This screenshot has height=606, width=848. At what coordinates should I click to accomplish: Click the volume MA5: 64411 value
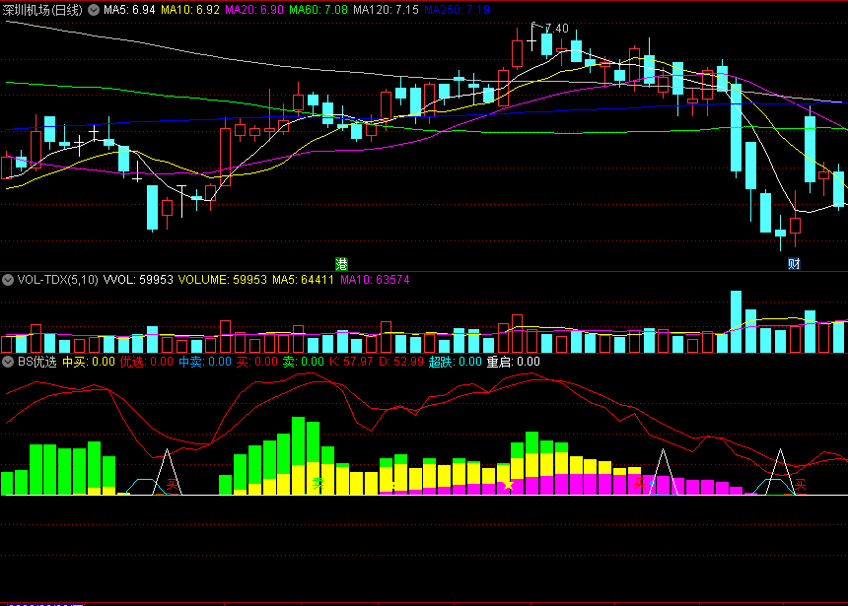tap(303, 280)
